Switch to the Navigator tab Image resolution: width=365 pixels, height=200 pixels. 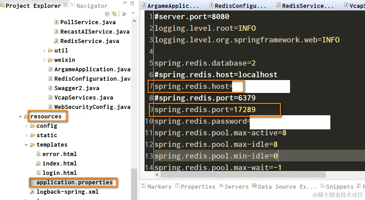[89, 6]
